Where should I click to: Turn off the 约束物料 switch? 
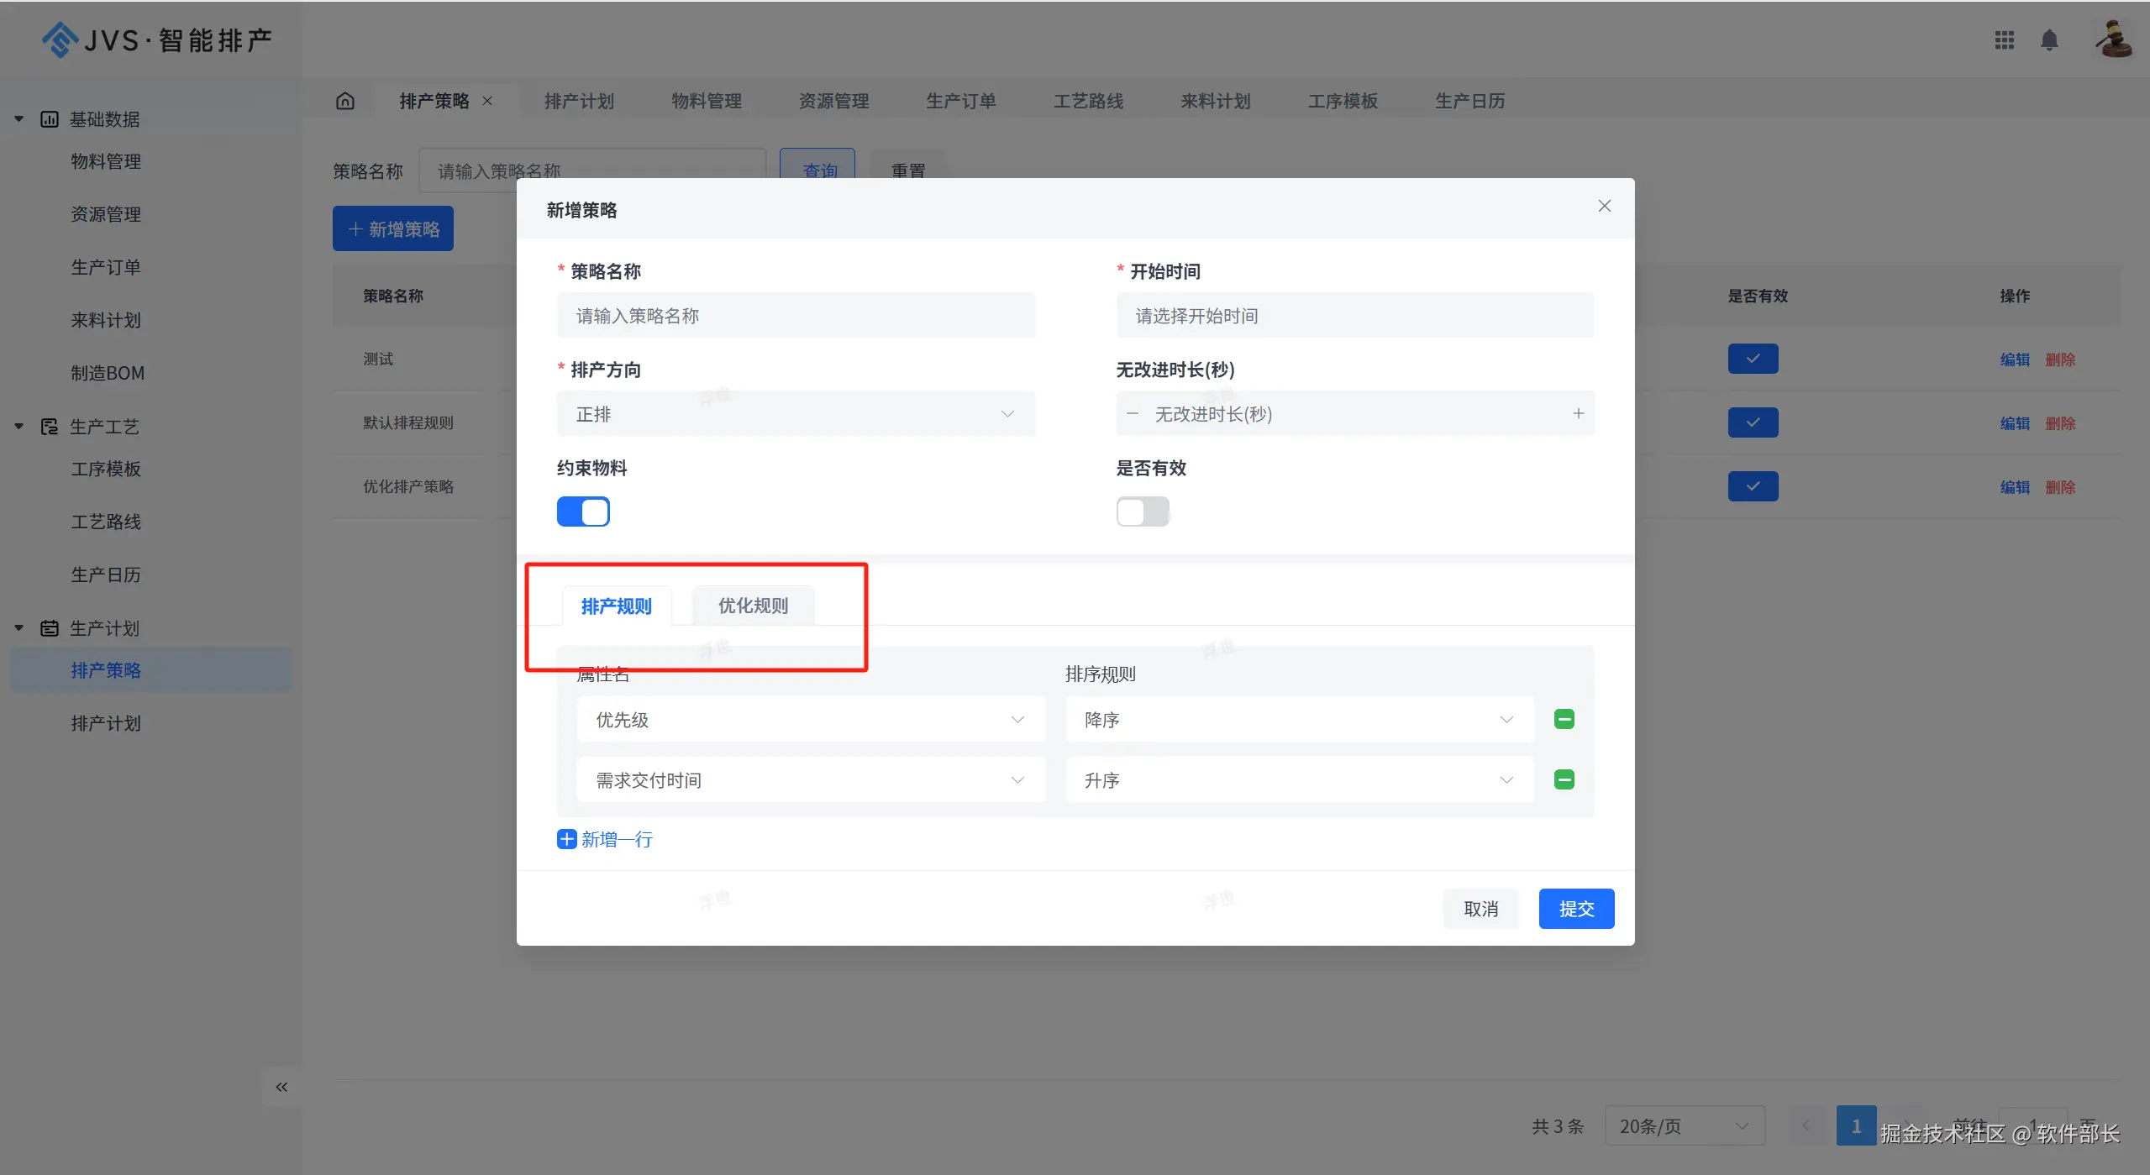tap(583, 511)
